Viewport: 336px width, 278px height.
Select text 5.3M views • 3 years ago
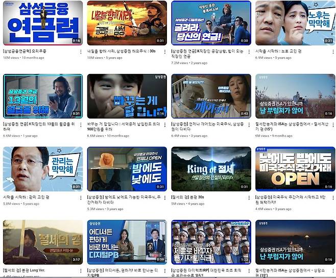click(105, 209)
